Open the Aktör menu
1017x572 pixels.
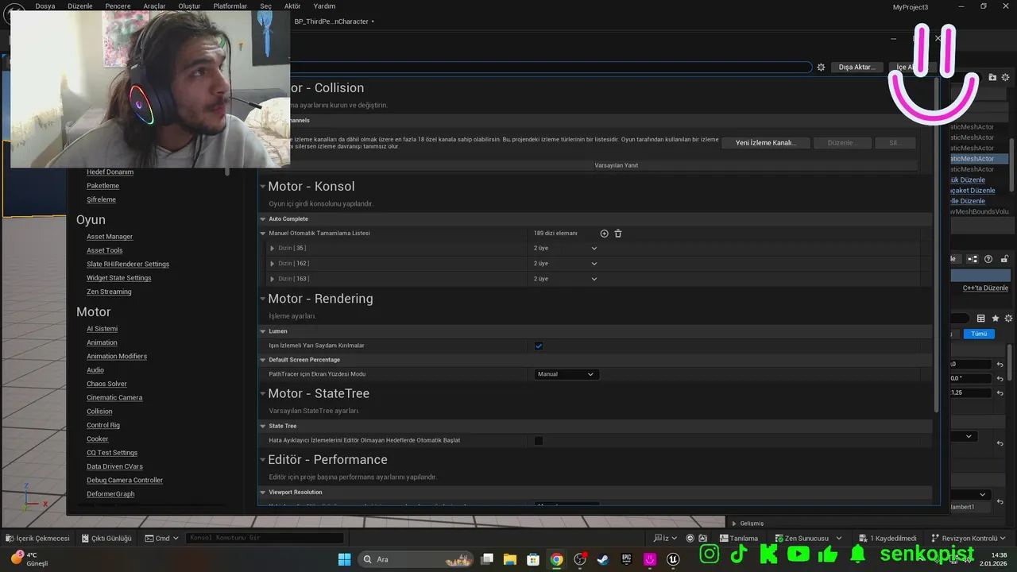pos(292,6)
